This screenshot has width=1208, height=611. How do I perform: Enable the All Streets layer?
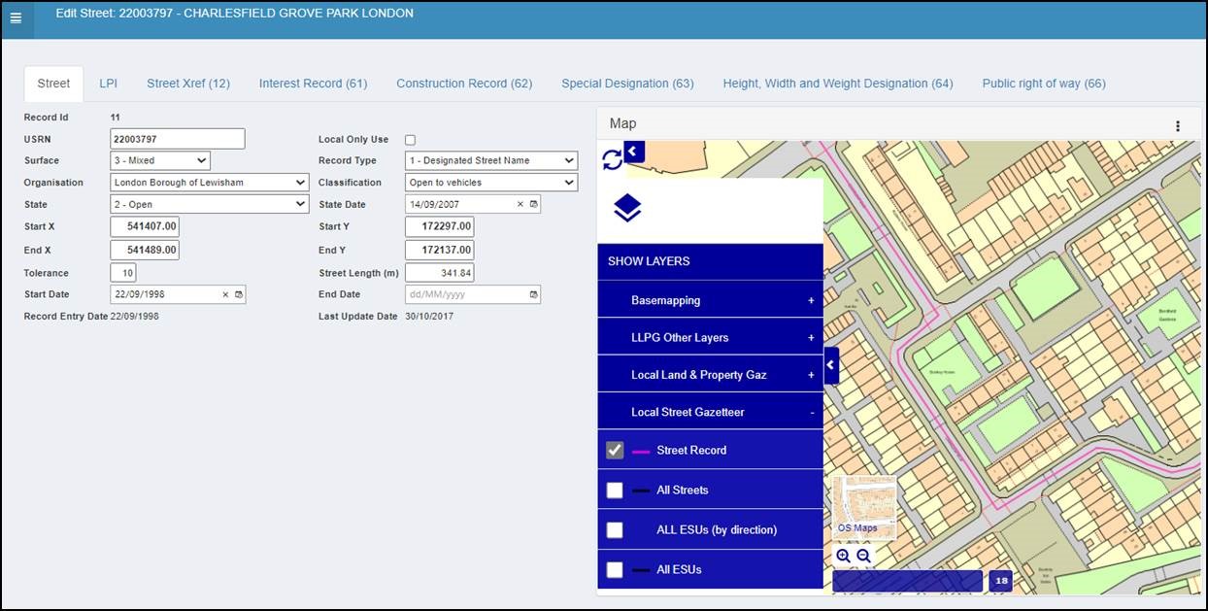(615, 491)
